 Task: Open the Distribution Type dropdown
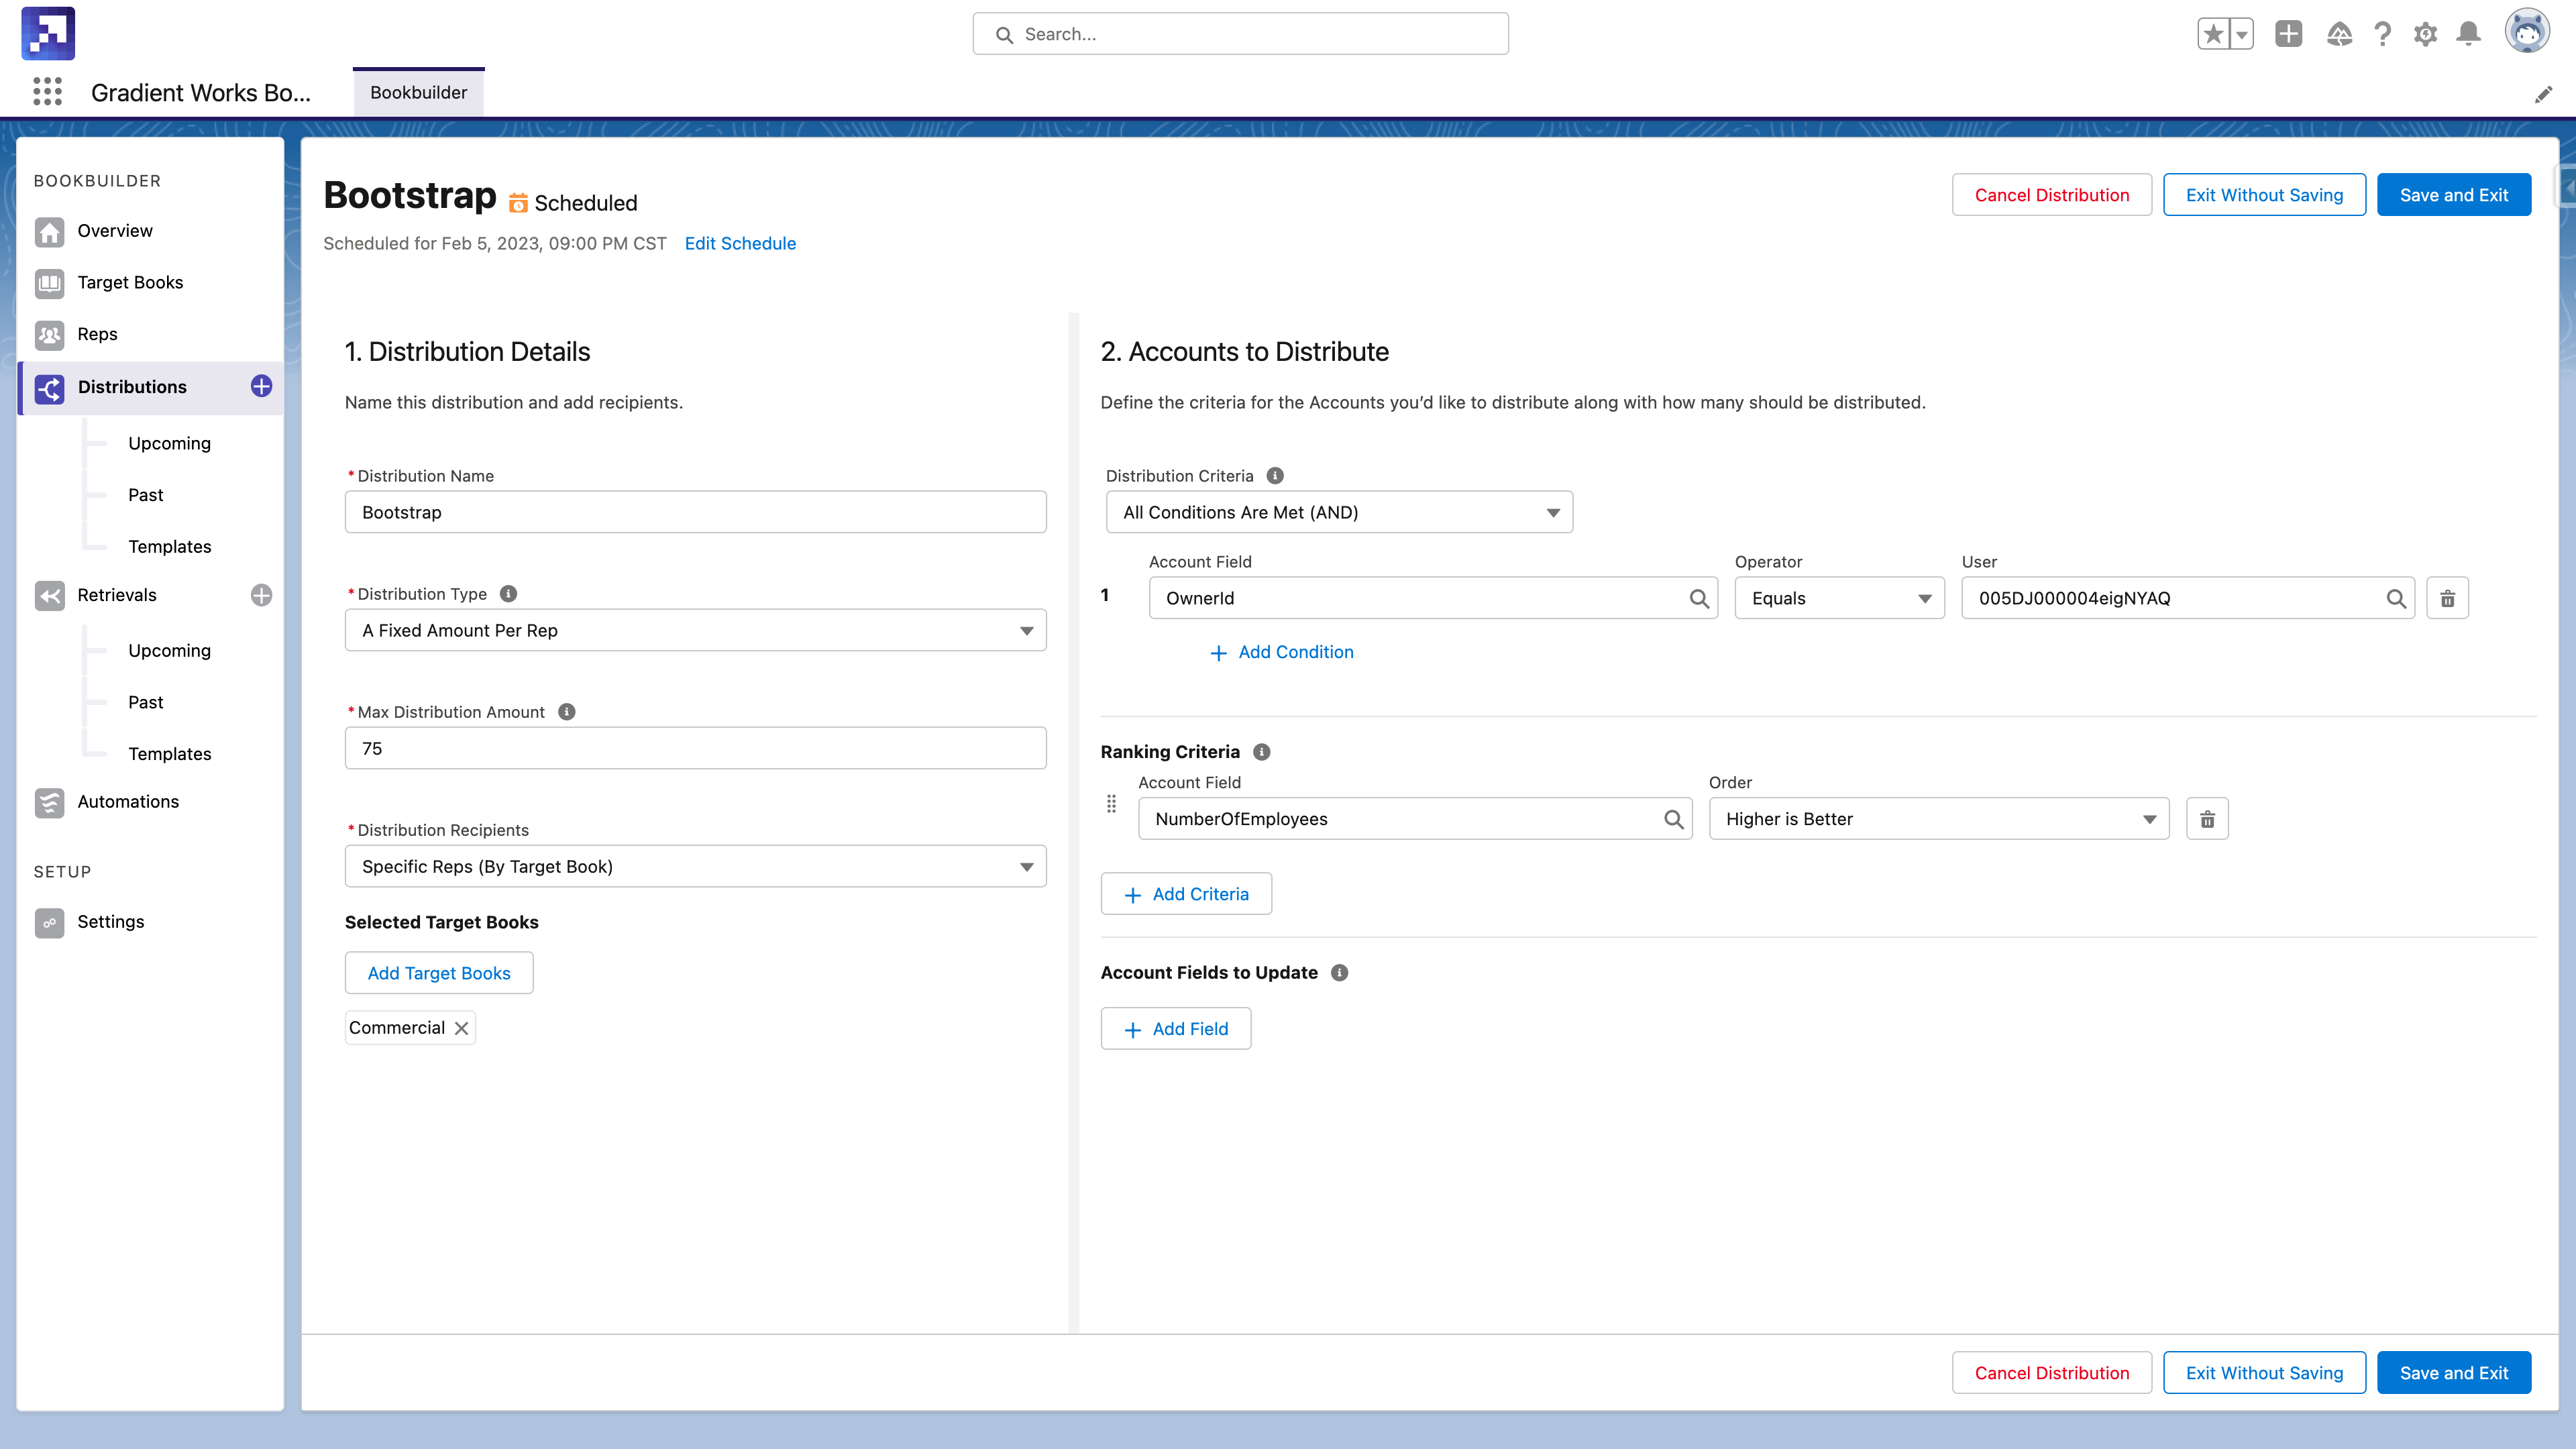(x=695, y=630)
